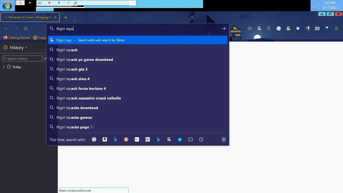Search open tabs using the rectangle icon

191,139
